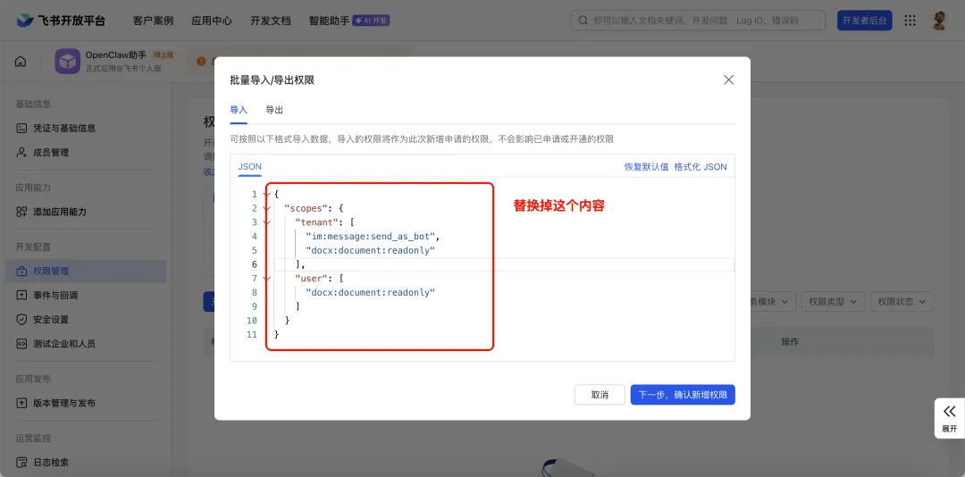Click the 待上线 status badge

tap(164, 54)
